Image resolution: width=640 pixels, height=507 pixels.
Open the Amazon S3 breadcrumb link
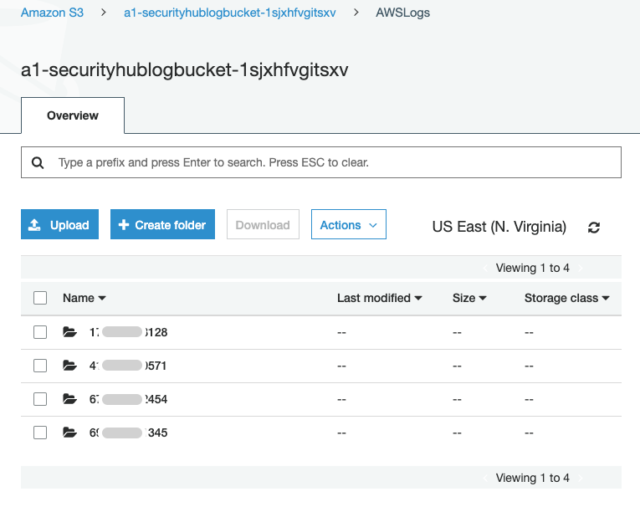(52, 13)
